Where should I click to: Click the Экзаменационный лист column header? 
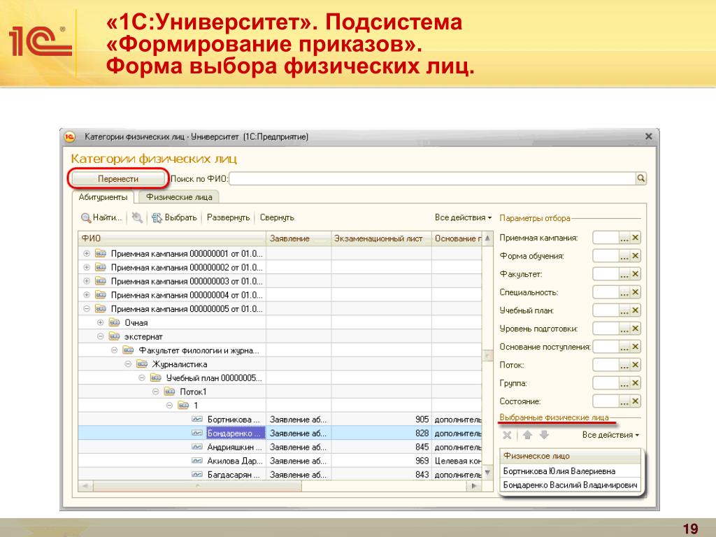click(381, 238)
